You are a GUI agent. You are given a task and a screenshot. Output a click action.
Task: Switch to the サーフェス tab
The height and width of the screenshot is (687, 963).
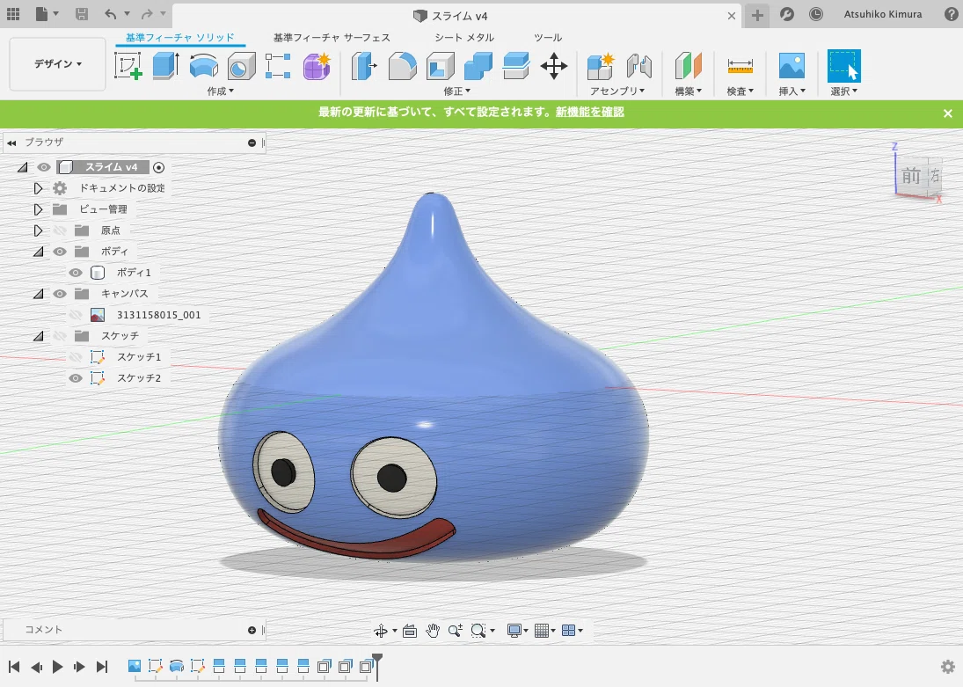[332, 38]
